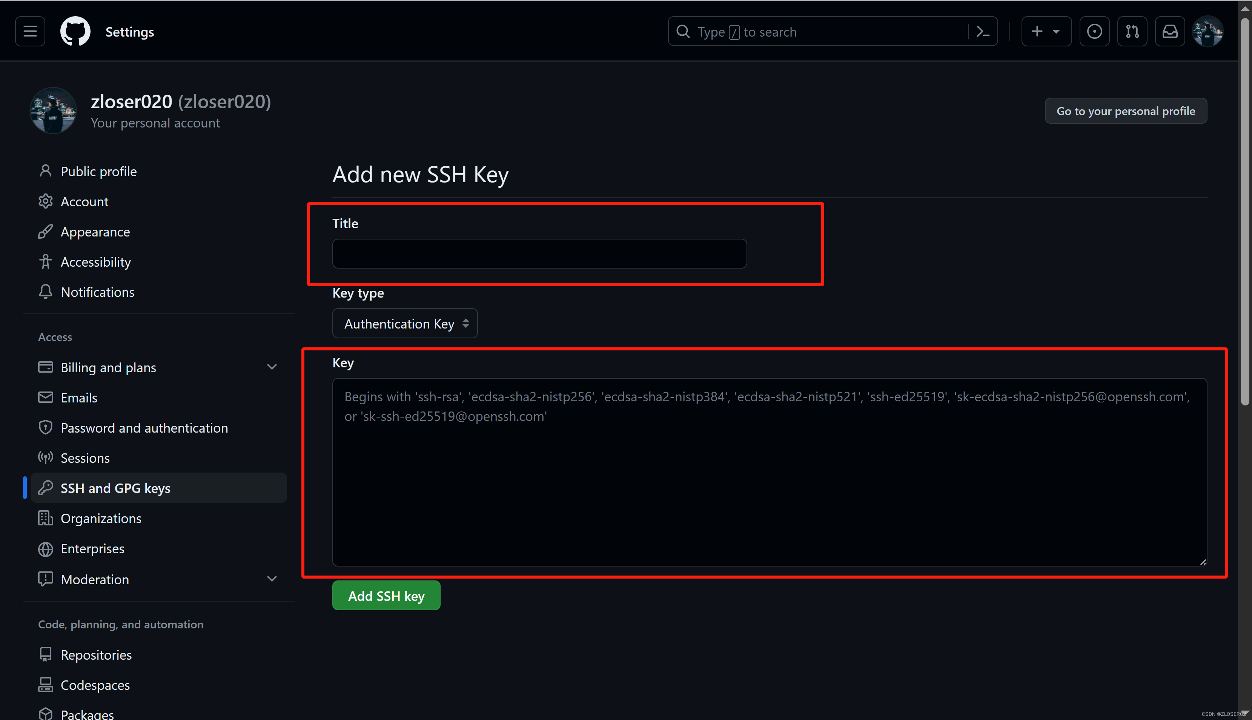1252x720 pixels.
Task: Expand the Billing and plans section
Action: pos(271,367)
